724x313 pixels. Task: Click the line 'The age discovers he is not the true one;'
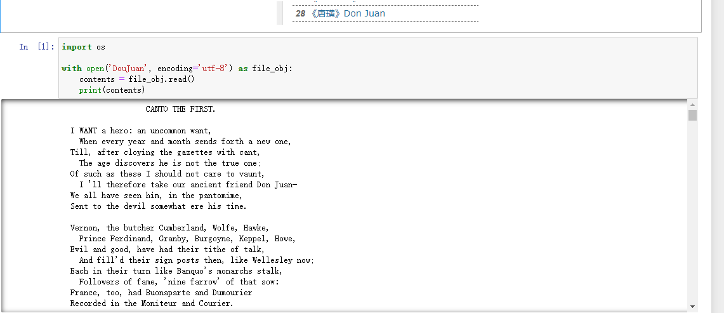(x=170, y=163)
